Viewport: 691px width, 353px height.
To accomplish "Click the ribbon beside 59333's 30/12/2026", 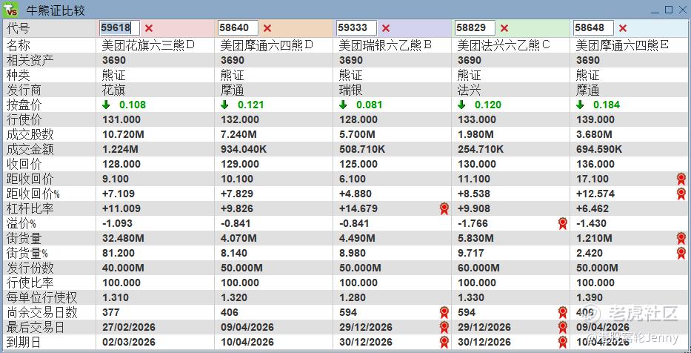I will click(x=444, y=342).
